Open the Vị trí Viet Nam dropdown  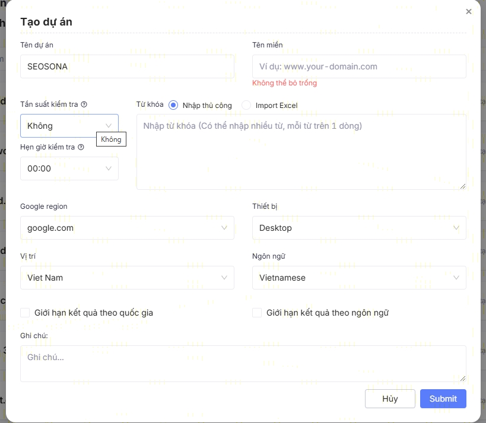[x=127, y=278]
